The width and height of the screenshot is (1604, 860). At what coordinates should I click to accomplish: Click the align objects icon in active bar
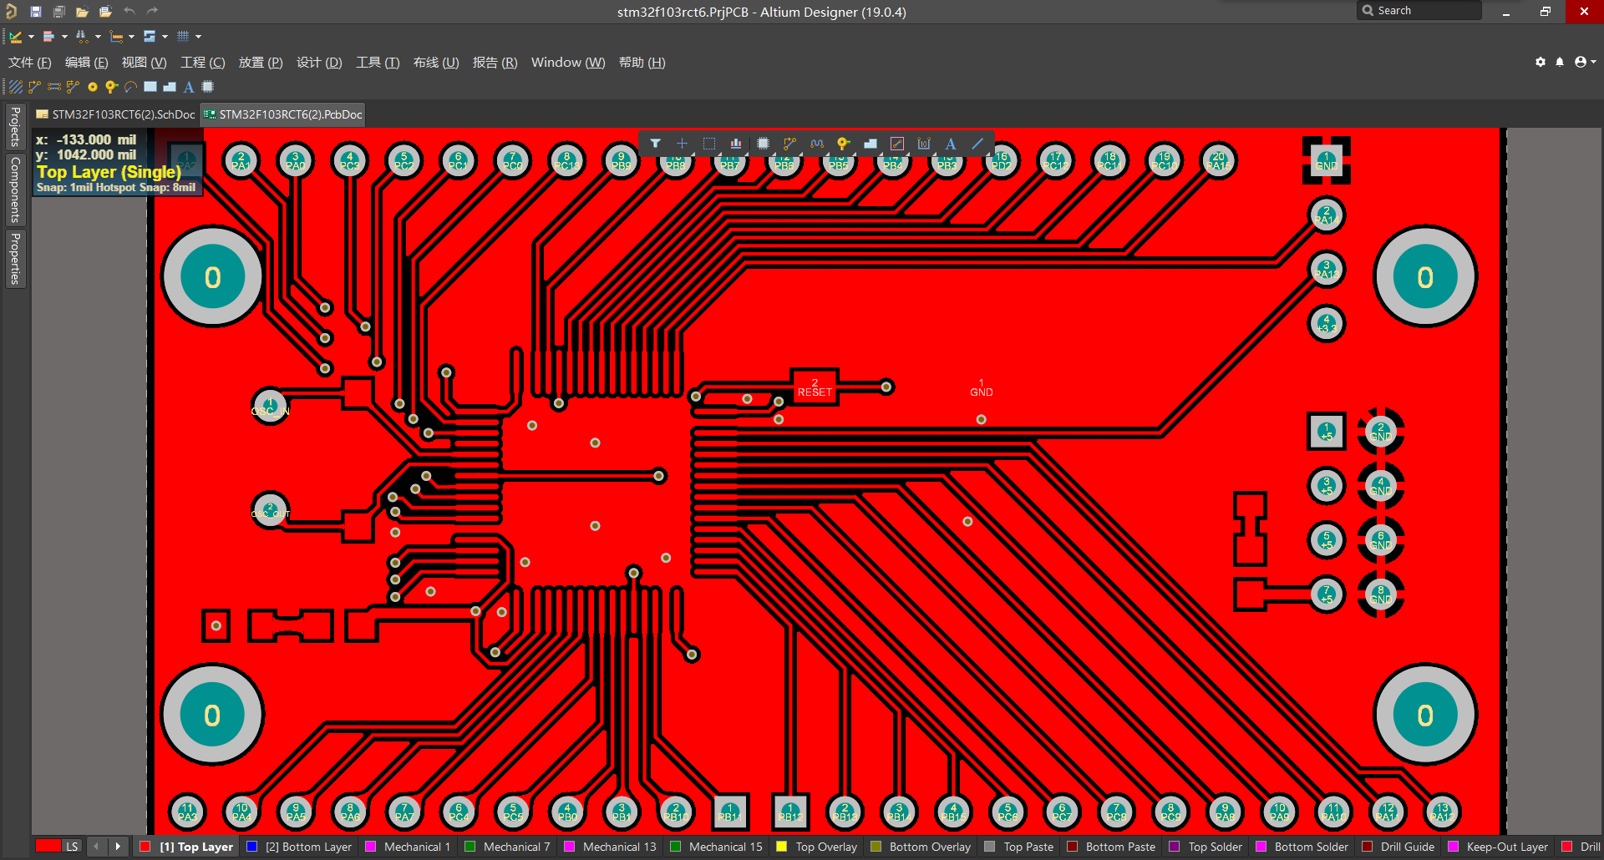(736, 144)
